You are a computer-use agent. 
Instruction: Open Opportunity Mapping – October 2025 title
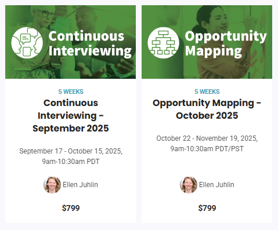pos(207,109)
